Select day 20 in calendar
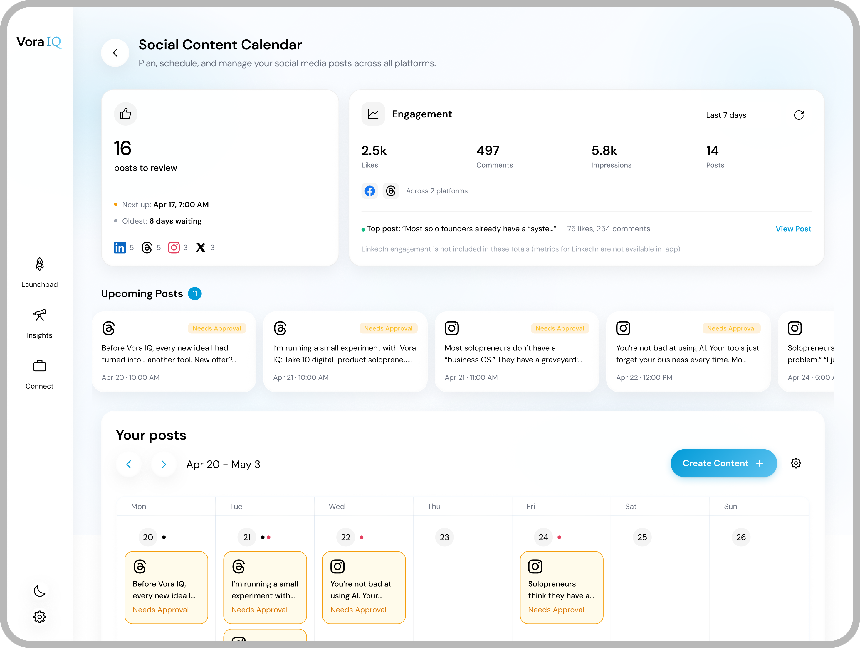860x648 pixels. click(148, 537)
